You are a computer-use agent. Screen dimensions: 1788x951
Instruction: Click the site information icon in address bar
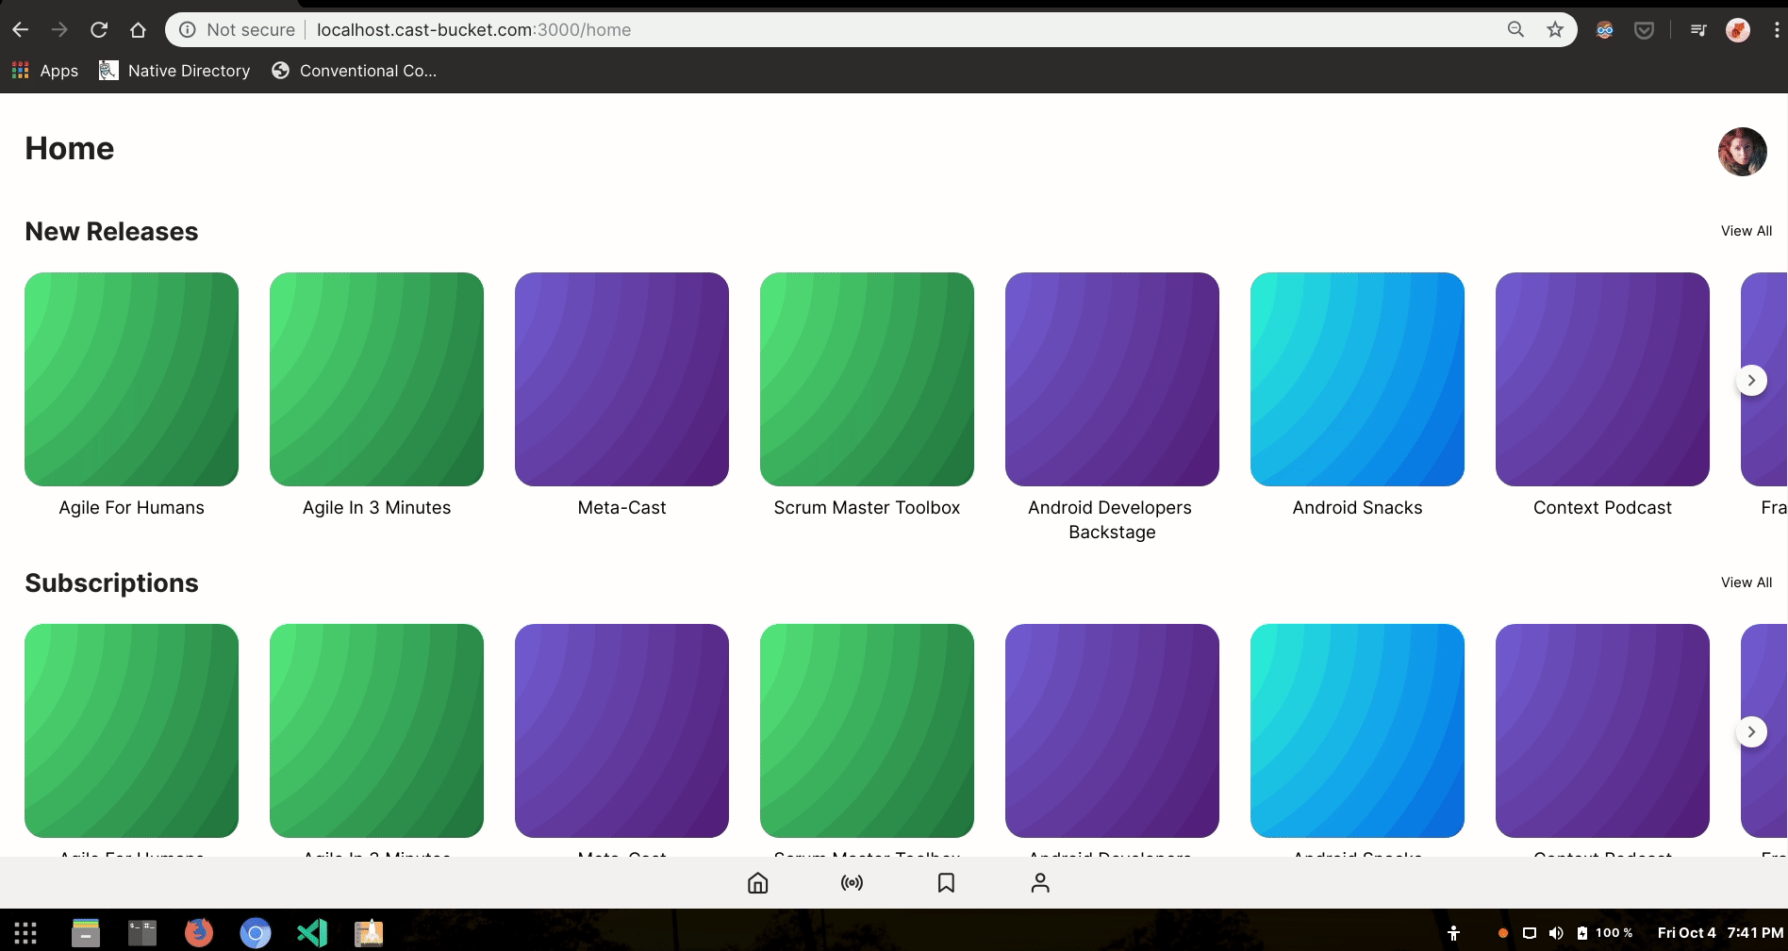pos(188,30)
